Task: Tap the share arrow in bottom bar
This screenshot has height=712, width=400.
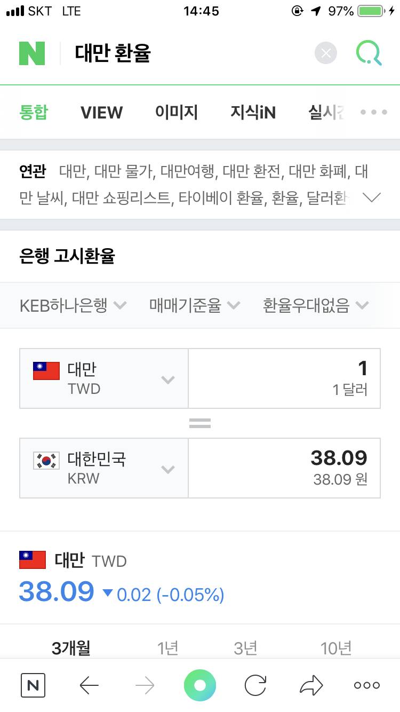Action: coord(311,685)
